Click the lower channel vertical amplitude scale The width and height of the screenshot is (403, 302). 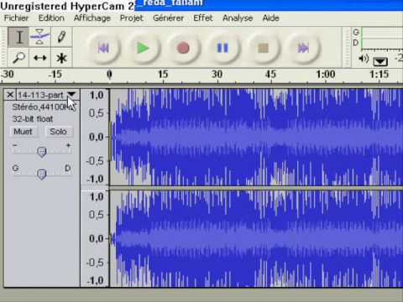[x=95, y=239]
